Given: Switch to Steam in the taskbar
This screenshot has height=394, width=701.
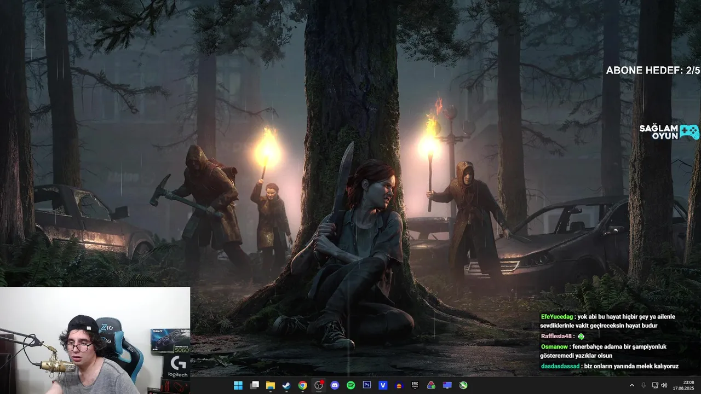Looking at the screenshot, I should [286, 385].
